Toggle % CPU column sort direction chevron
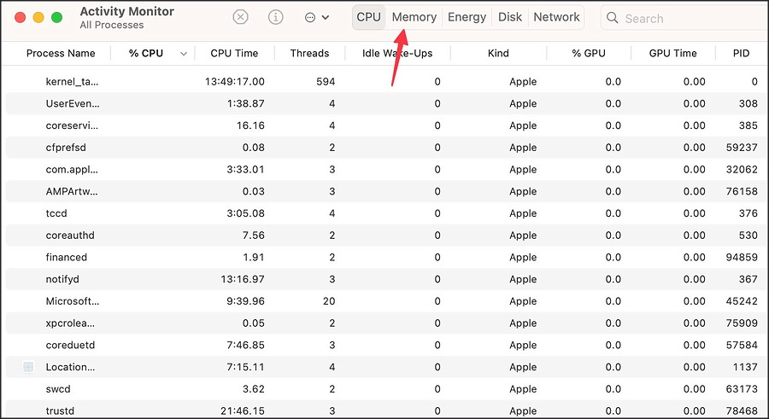Screen dimensions: 769x419 [184, 54]
